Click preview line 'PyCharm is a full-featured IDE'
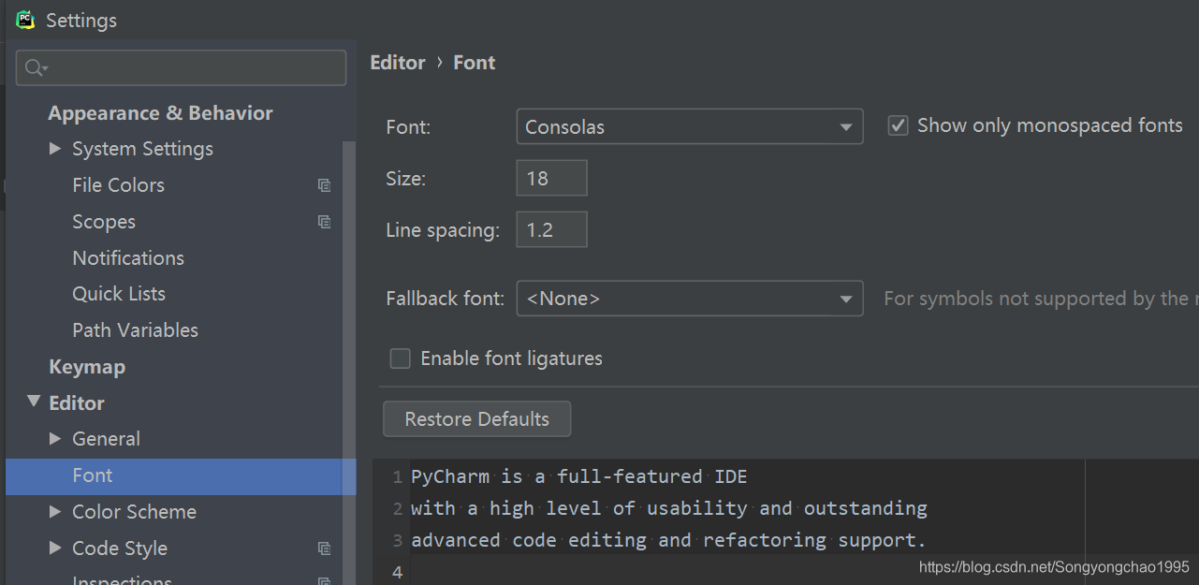Viewport: 1199px width, 585px height. tap(578, 476)
